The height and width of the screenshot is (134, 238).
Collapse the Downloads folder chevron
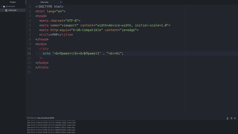pyautogui.click(x=1, y=6)
